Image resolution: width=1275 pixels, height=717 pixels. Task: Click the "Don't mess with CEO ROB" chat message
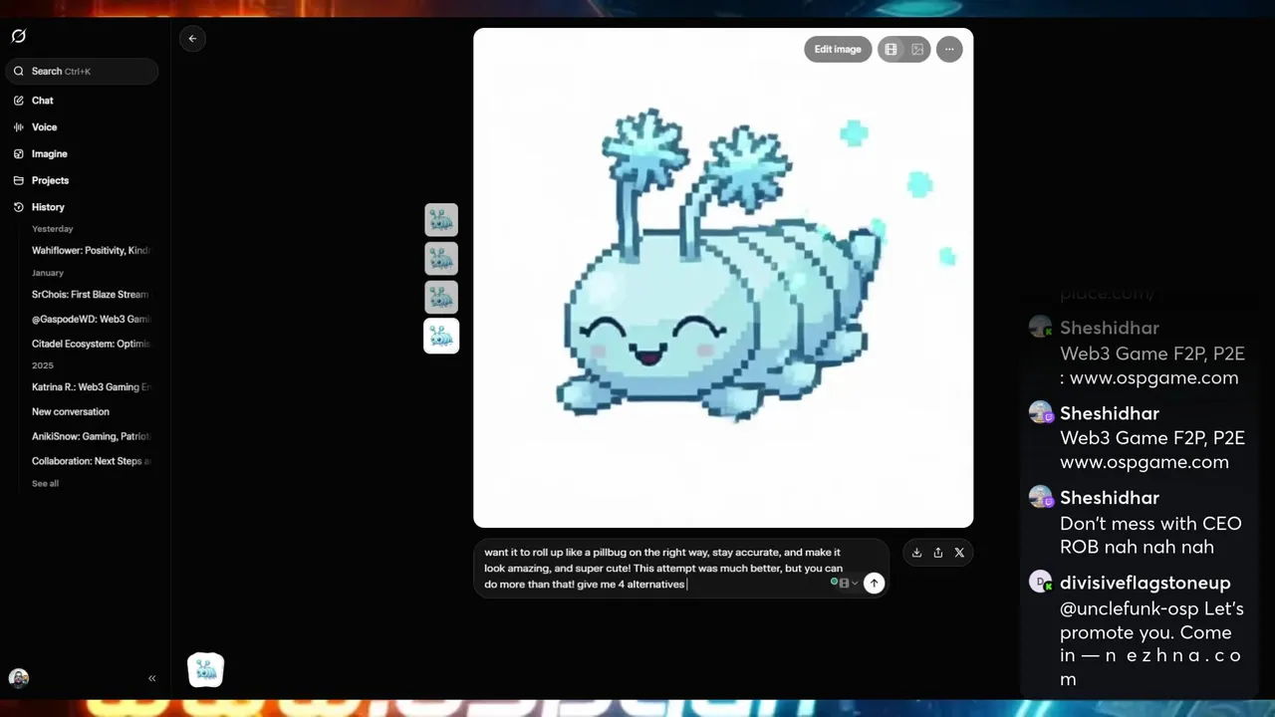[1150, 535]
